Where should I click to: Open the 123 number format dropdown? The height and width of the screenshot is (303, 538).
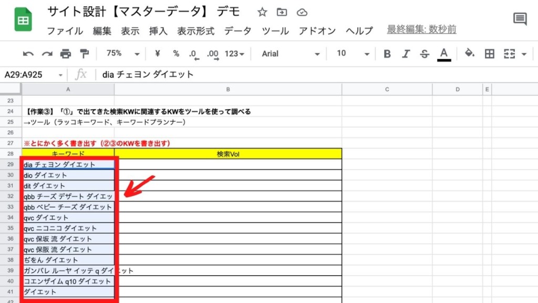pyautogui.click(x=234, y=54)
